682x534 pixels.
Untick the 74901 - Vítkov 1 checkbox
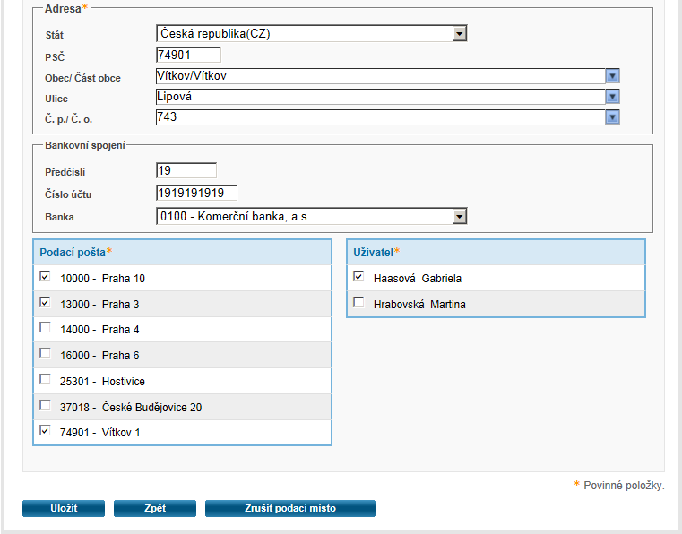pos(45,431)
